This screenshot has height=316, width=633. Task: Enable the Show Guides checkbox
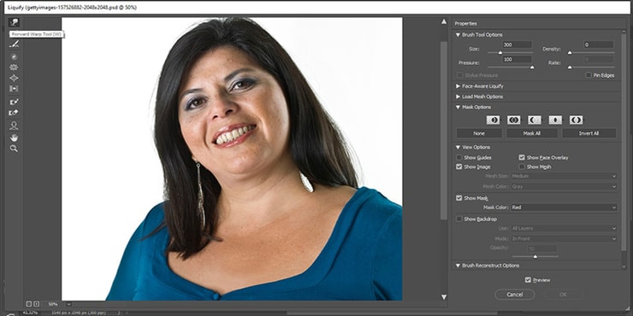point(459,158)
